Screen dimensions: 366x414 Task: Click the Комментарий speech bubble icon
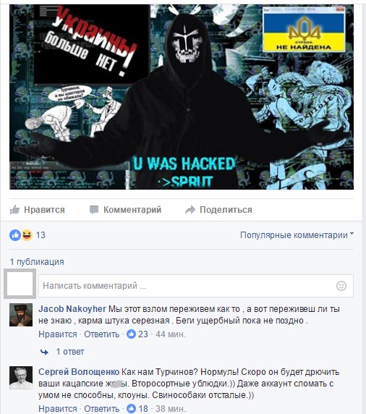coord(94,210)
